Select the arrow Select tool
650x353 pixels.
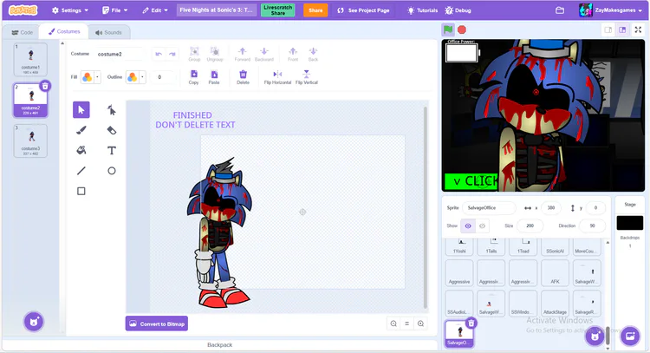[81, 110]
